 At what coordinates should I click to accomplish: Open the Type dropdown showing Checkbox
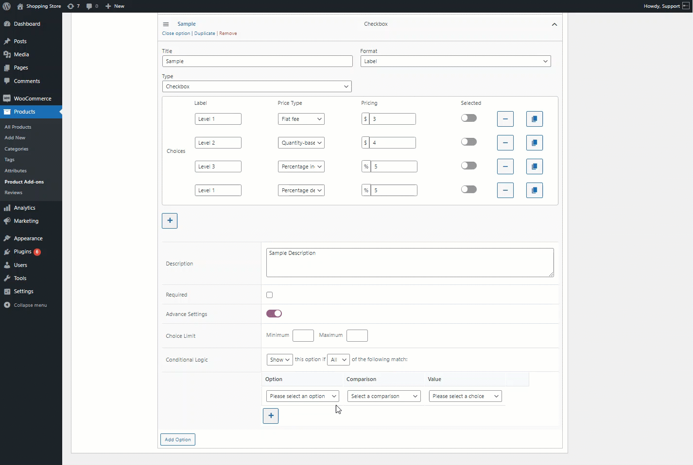257,86
